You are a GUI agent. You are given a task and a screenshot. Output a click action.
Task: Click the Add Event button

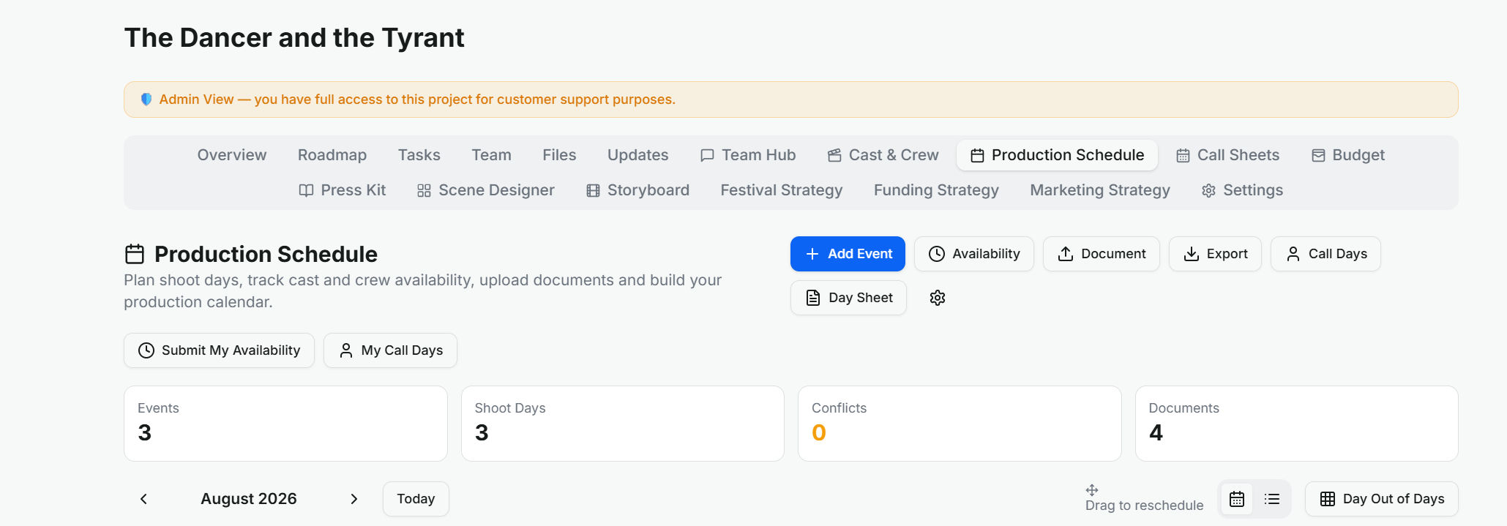[x=848, y=254]
